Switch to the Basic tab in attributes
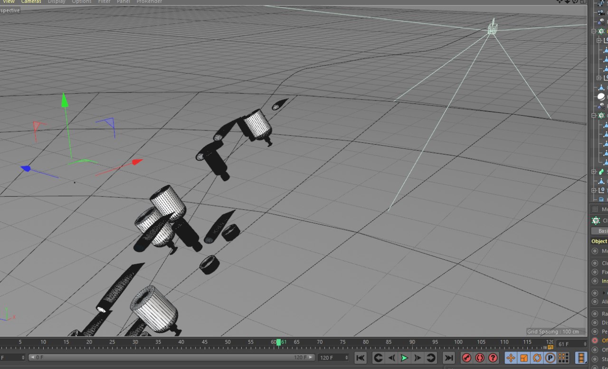 (x=599, y=231)
